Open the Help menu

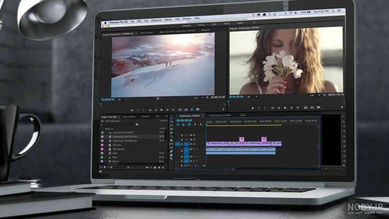pyautogui.click(x=197, y=18)
